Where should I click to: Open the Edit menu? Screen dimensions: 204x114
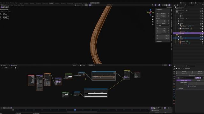(4, 3)
